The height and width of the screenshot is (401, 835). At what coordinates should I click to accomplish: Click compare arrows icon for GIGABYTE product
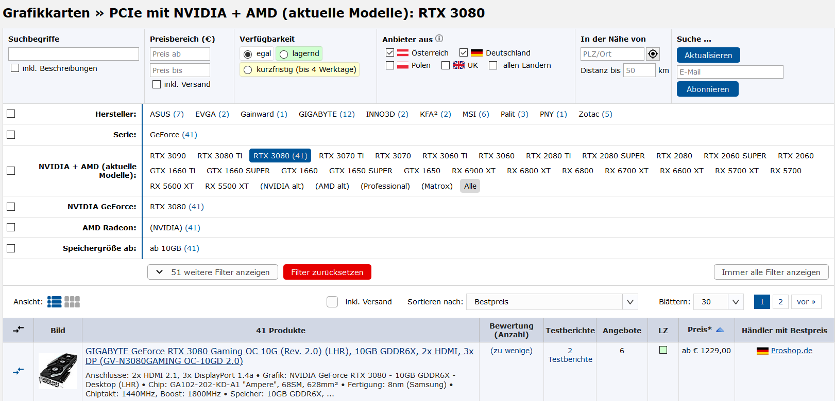coord(19,371)
